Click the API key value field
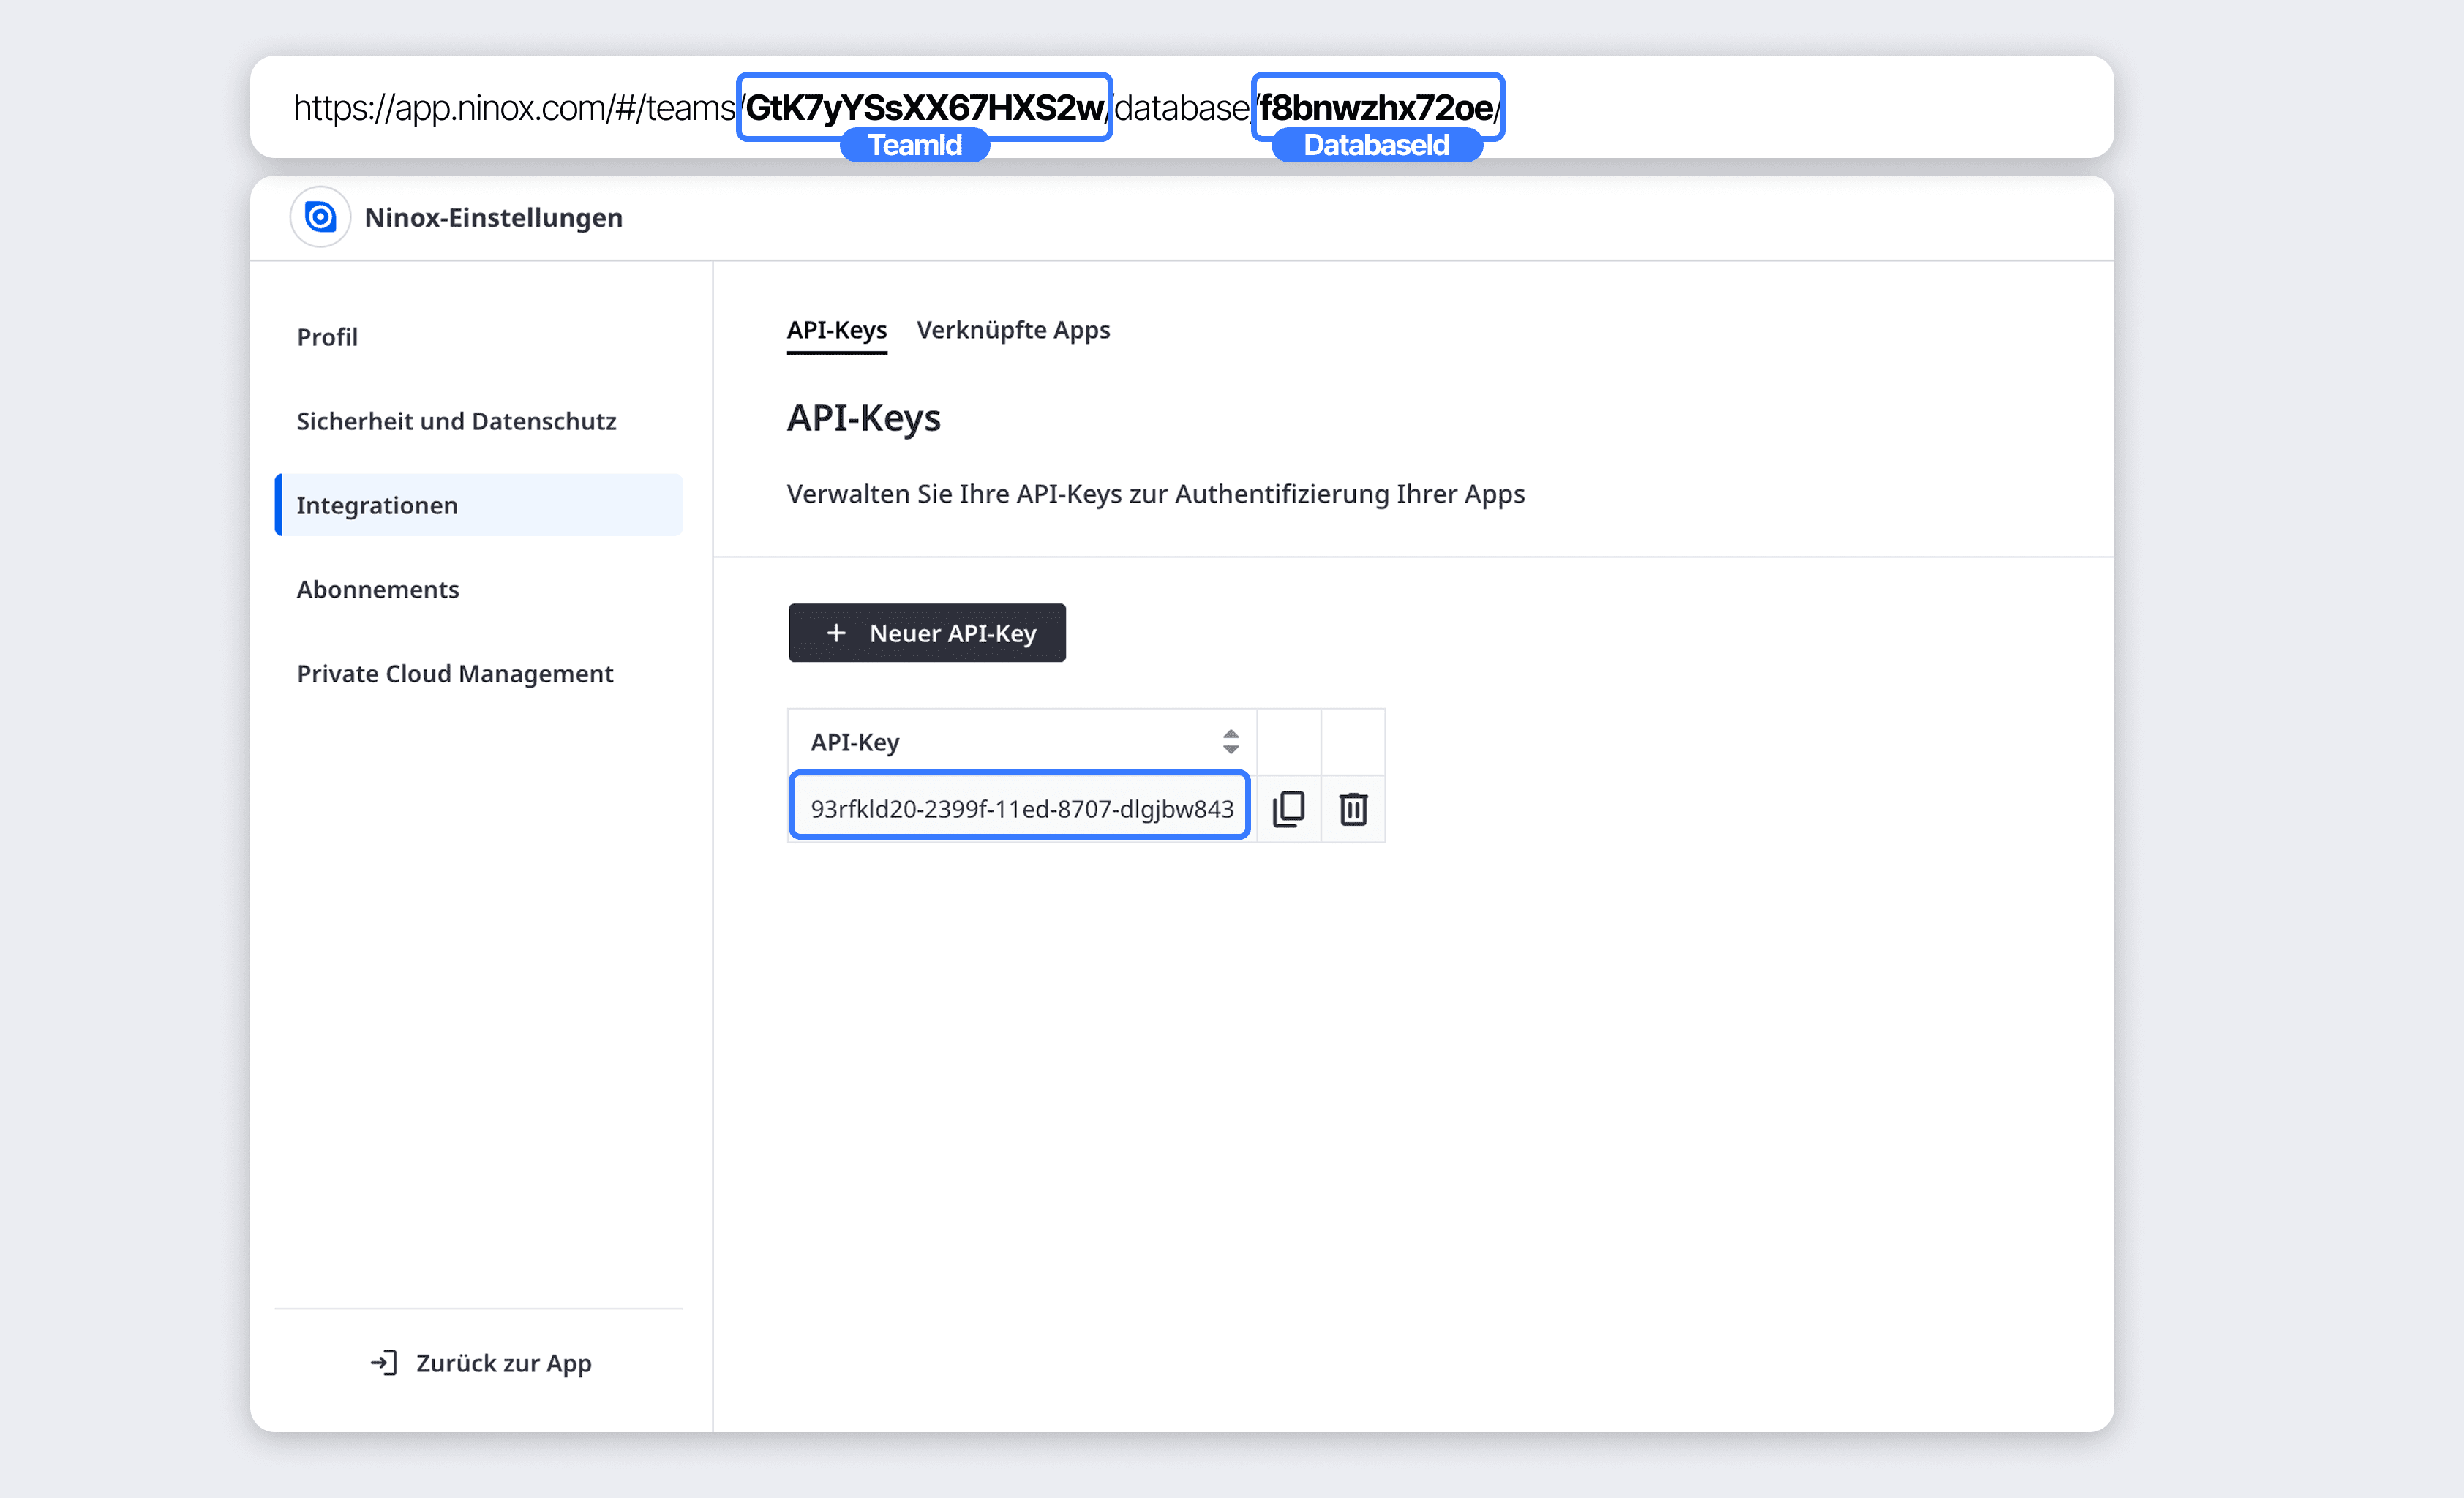Viewport: 2464px width, 1498px height. (1020, 808)
